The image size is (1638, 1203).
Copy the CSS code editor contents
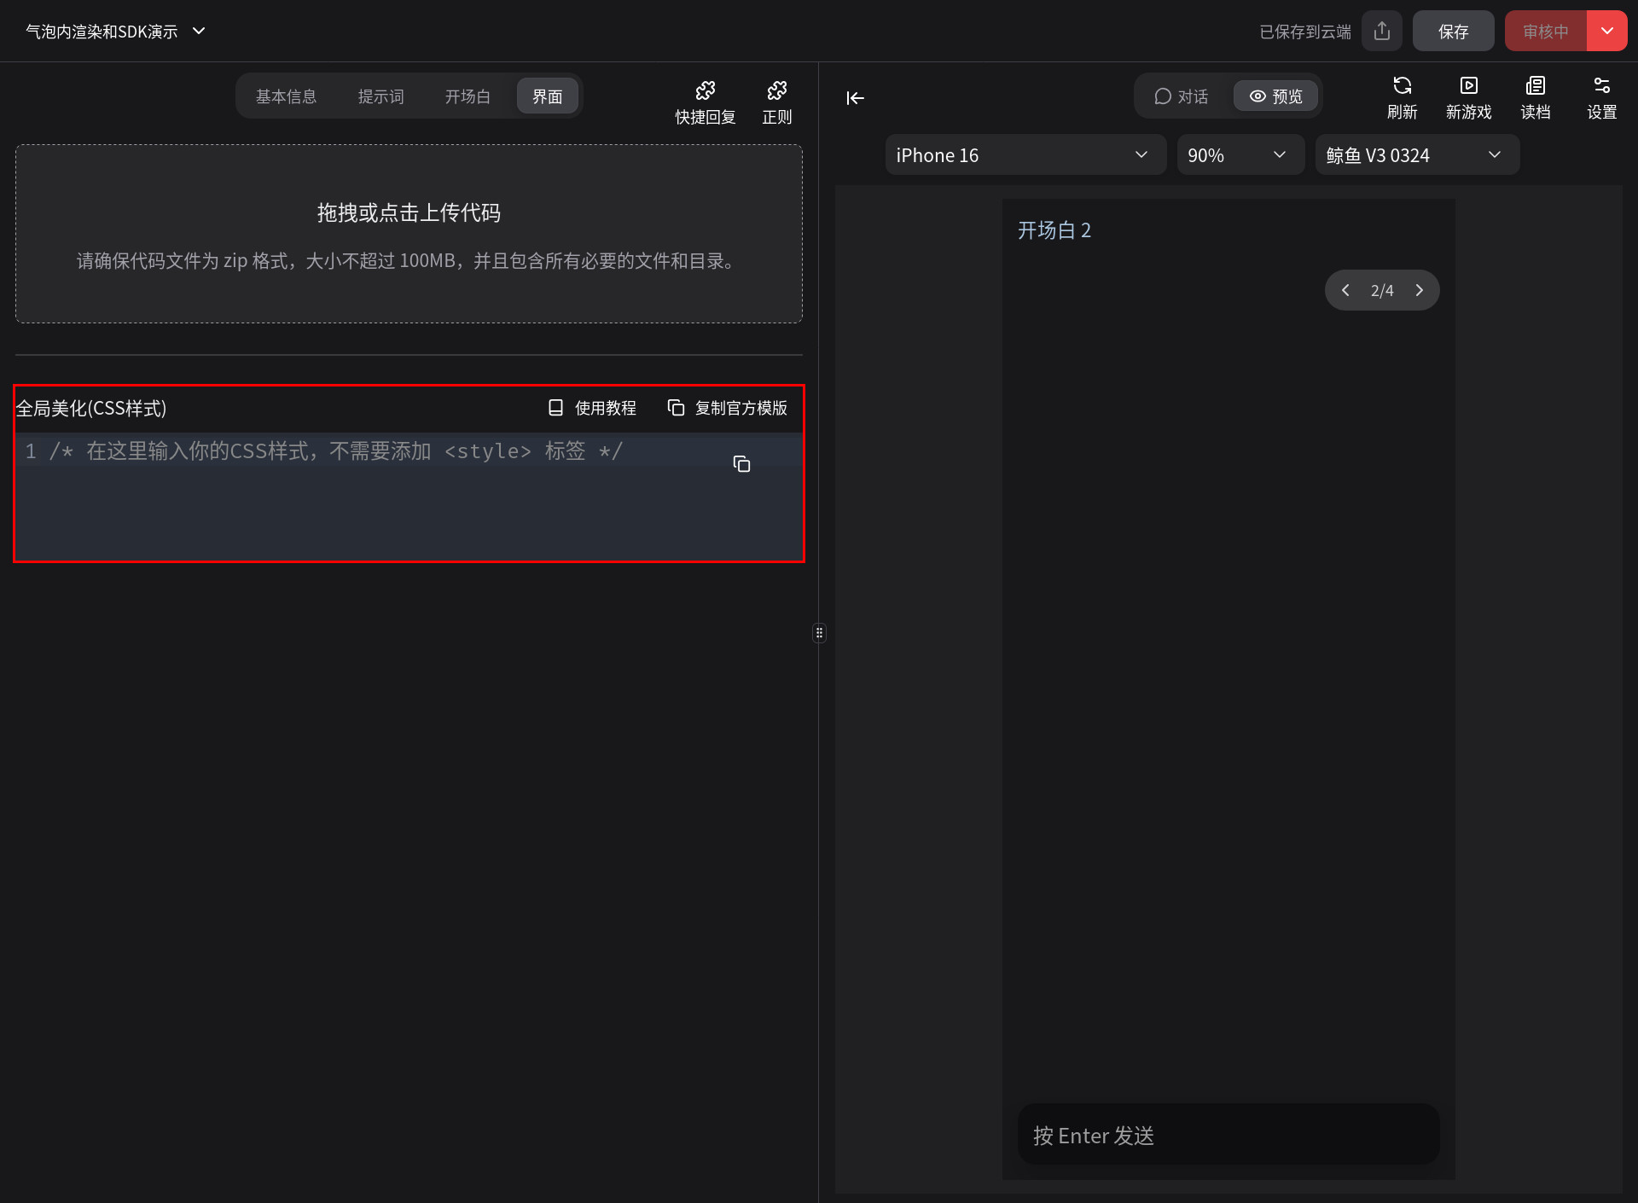tap(741, 464)
